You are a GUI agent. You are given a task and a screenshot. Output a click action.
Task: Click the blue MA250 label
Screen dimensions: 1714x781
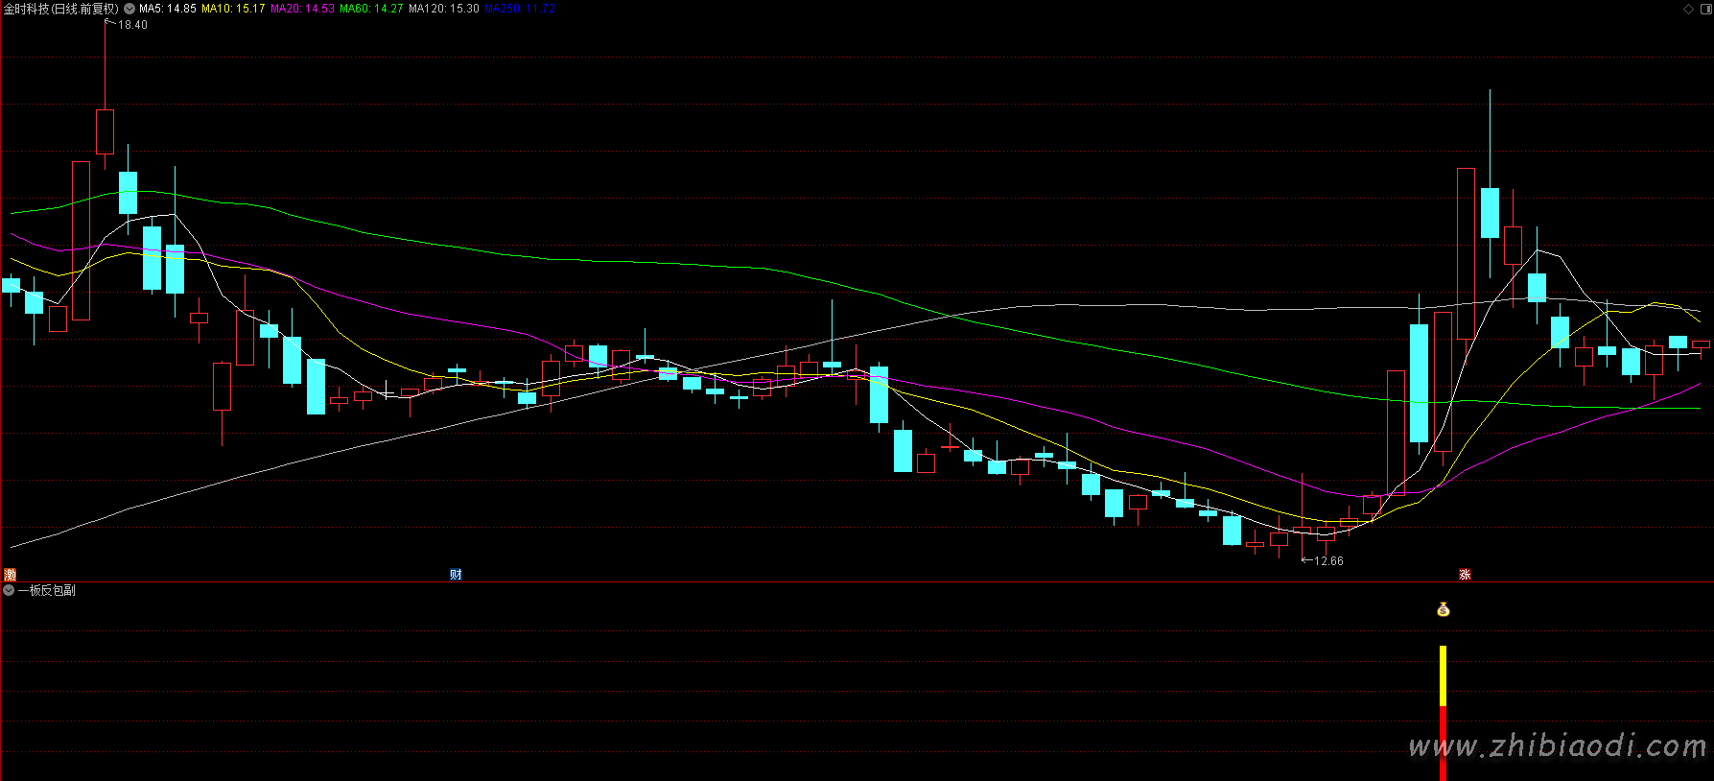tap(519, 9)
